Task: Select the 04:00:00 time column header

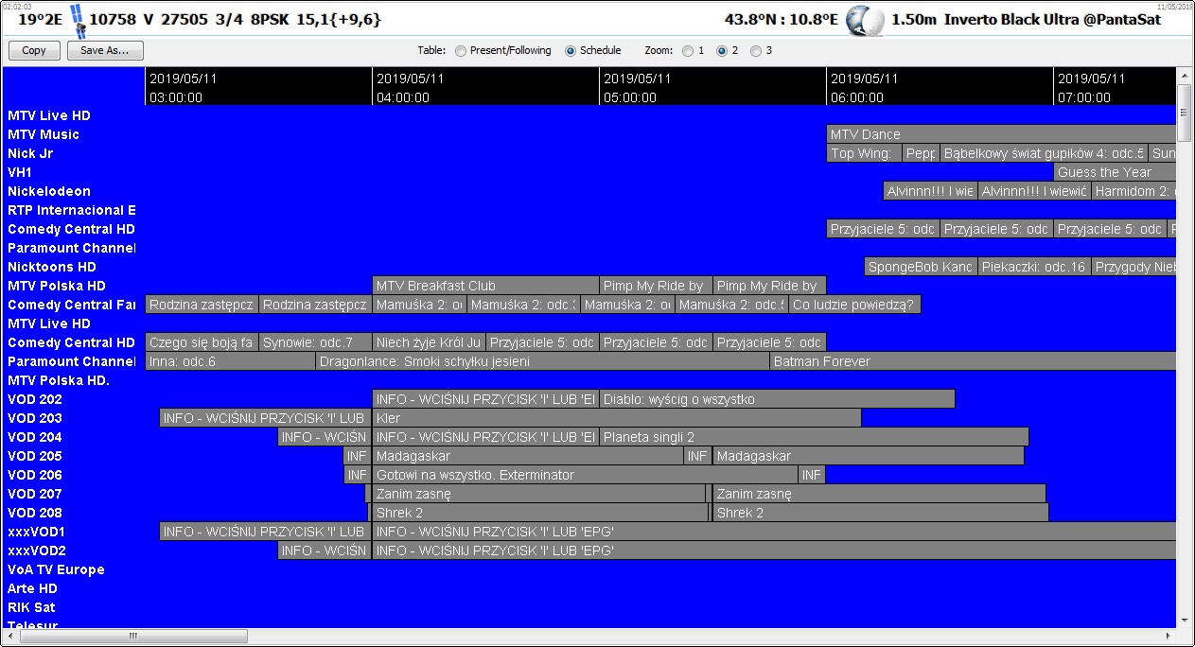Action: coord(485,87)
